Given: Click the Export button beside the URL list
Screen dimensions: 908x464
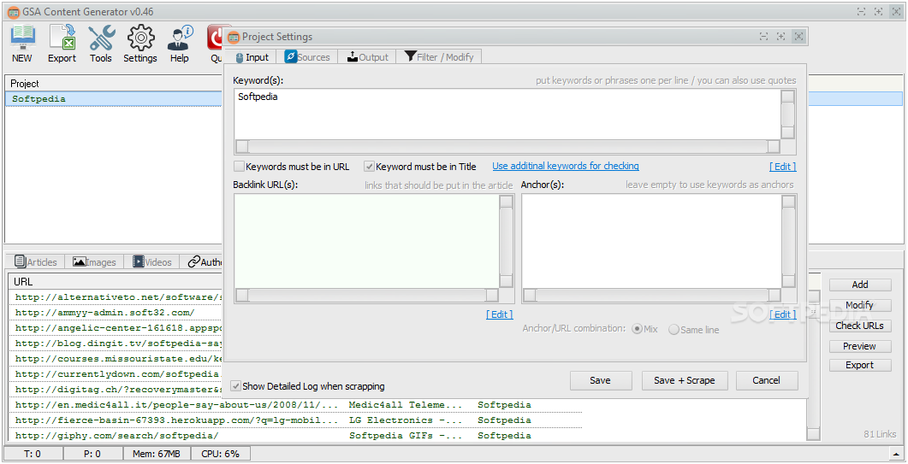Looking at the screenshot, I should tap(860, 365).
